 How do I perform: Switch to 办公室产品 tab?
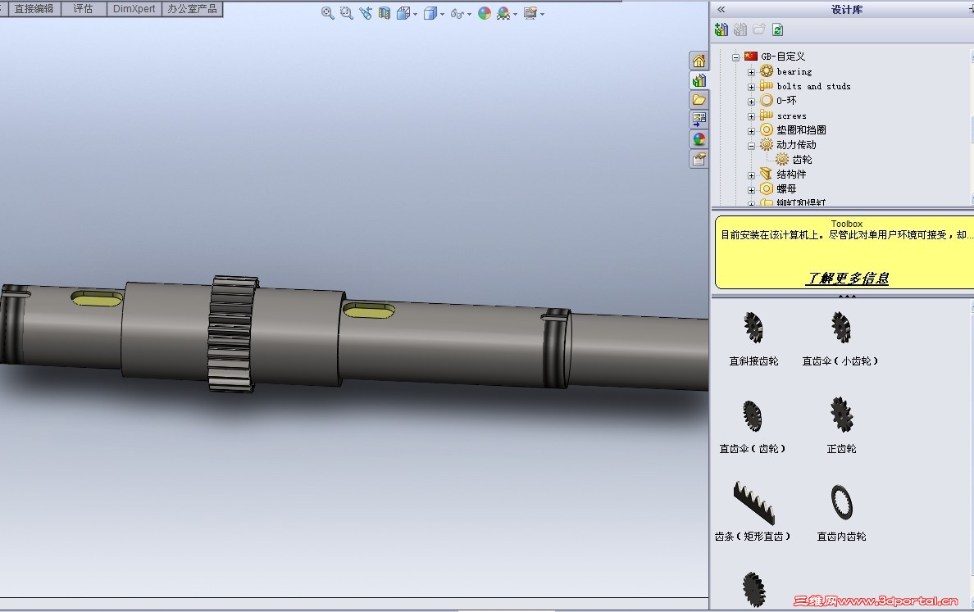192,9
